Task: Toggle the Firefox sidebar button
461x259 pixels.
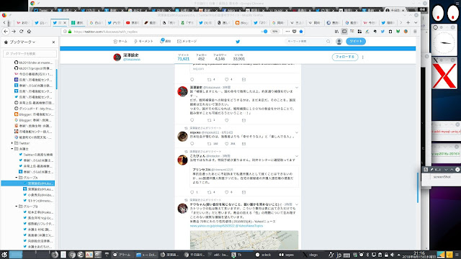Action: point(344,32)
